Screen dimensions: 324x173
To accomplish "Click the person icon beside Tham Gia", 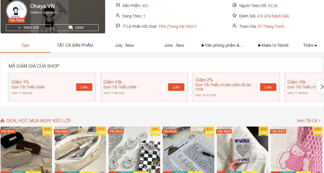I will 234,26.
